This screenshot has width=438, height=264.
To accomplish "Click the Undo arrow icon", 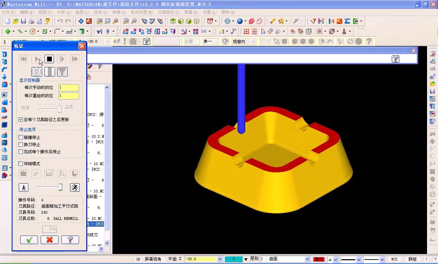I will 60,21.
